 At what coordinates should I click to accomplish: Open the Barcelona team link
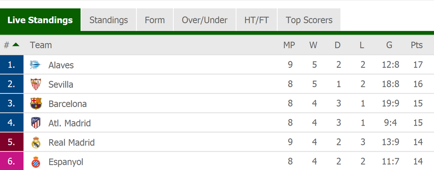67,104
